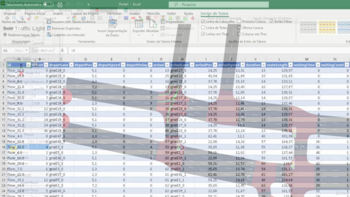This screenshot has width=350, height=197.
Task: Open the departLane column filter dropdown
Action: tap(72, 65)
